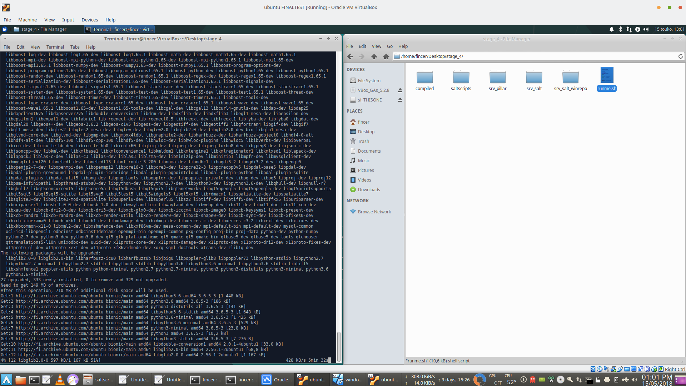The image size is (686, 386).
Task: Open Downloads in the Places sidebar
Action: click(369, 190)
